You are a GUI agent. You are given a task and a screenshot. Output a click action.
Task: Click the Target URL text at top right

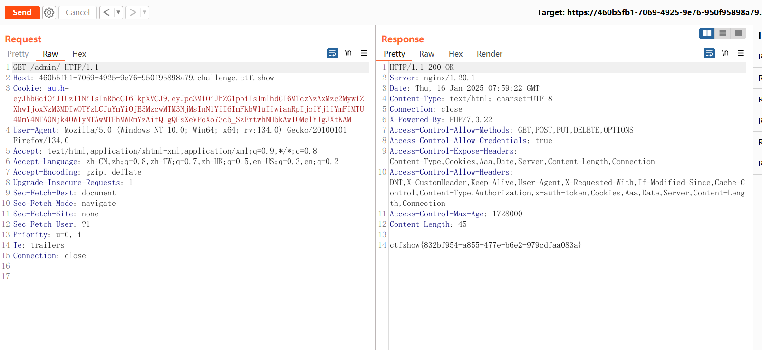click(649, 12)
